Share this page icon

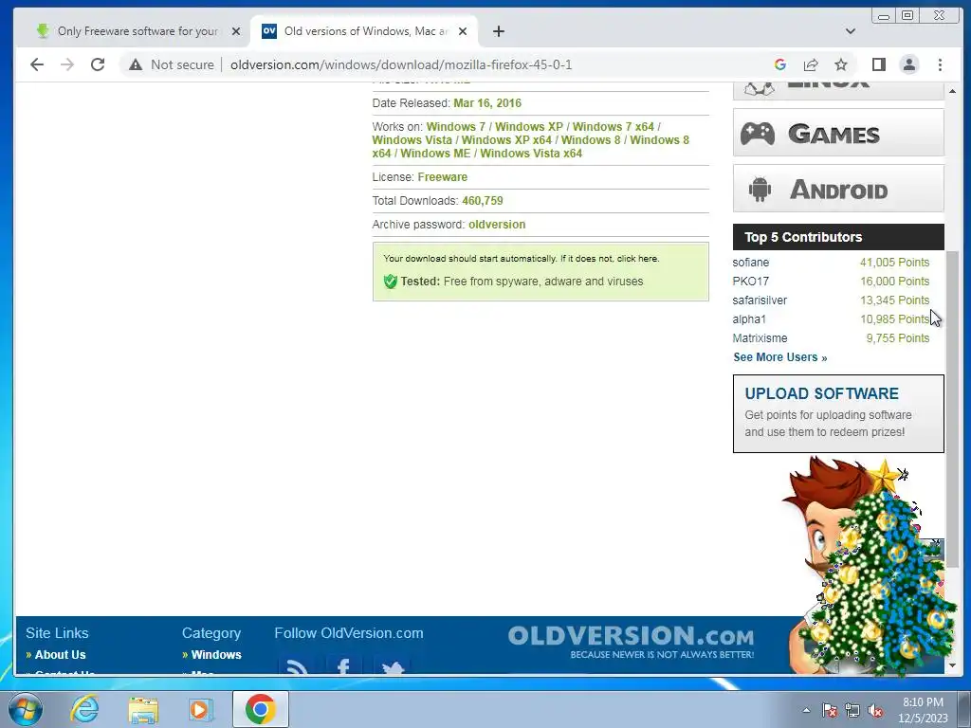tap(811, 64)
